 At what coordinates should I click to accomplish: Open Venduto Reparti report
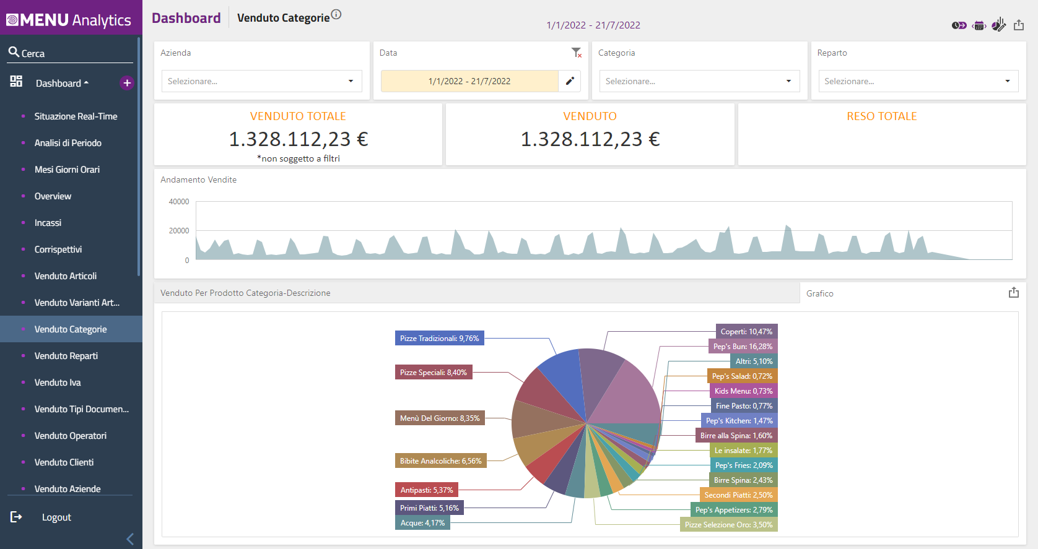coord(66,356)
